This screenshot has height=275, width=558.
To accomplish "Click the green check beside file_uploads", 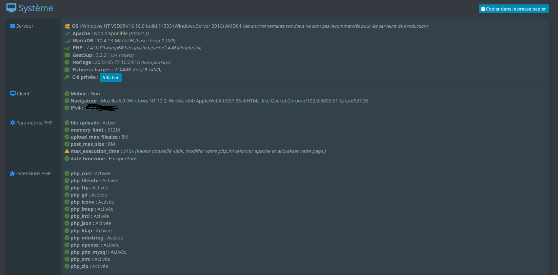I will coord(67,123).
